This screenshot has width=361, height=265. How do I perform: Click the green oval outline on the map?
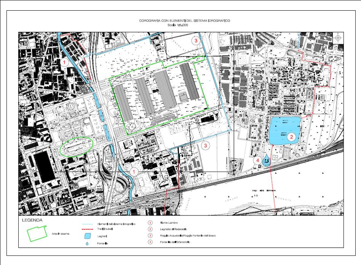click(77, 146)
